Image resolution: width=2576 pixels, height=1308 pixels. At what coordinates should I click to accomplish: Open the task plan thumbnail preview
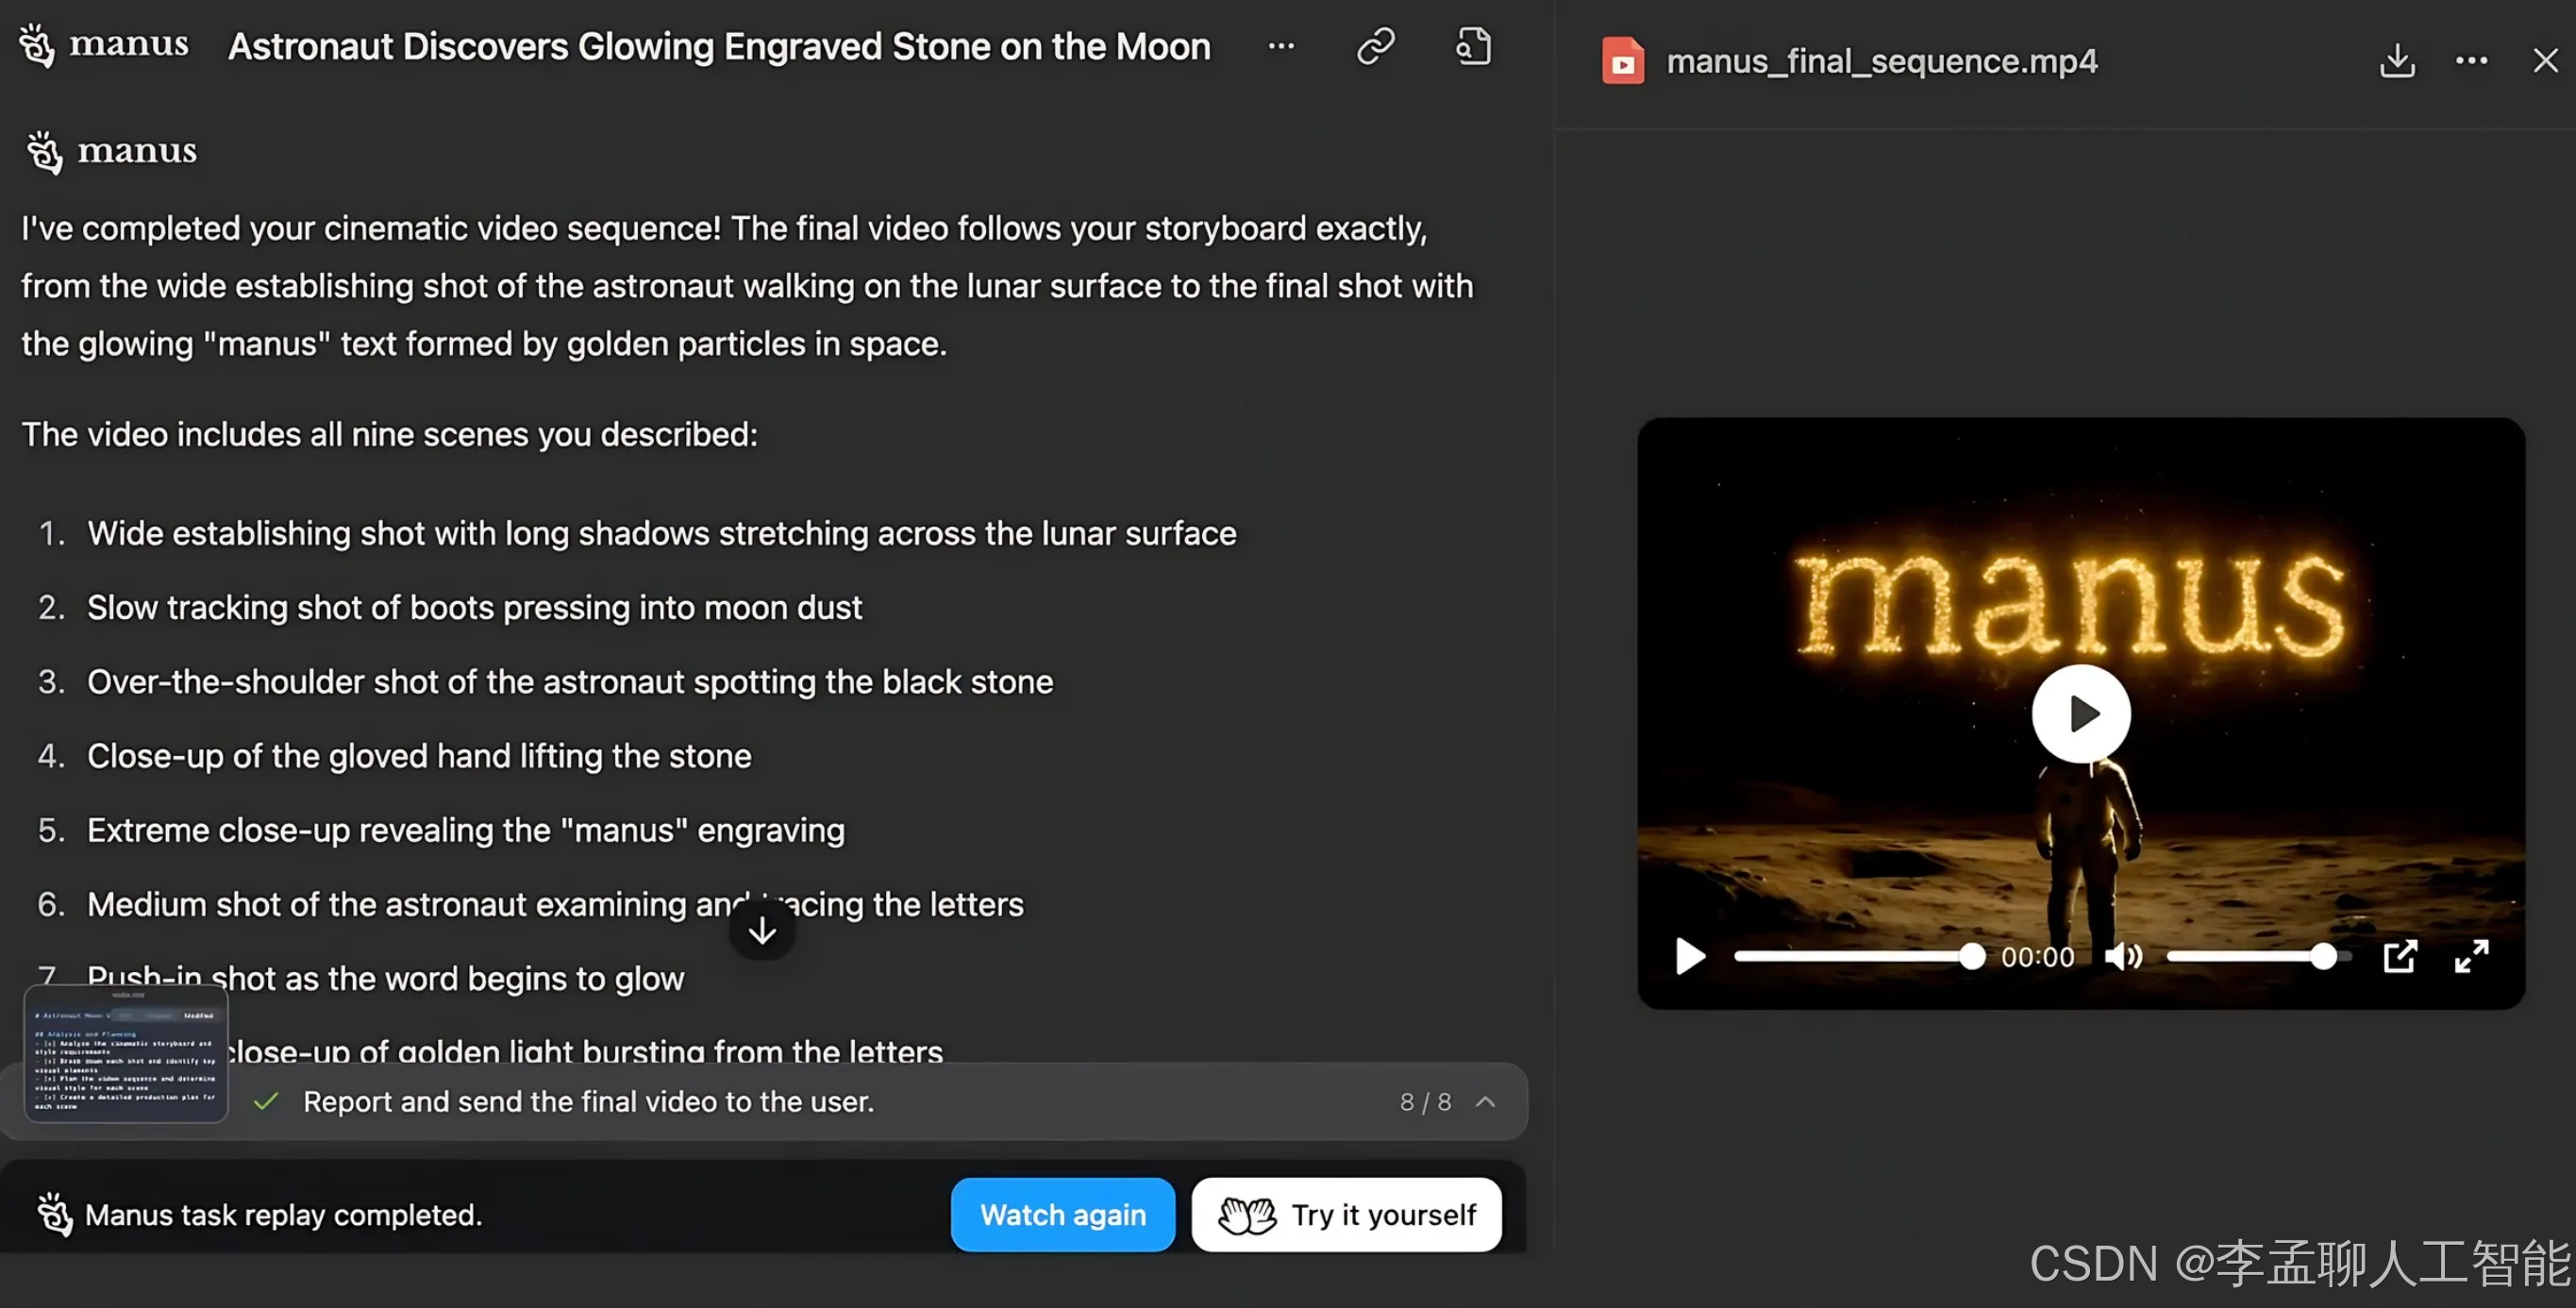126,1053
